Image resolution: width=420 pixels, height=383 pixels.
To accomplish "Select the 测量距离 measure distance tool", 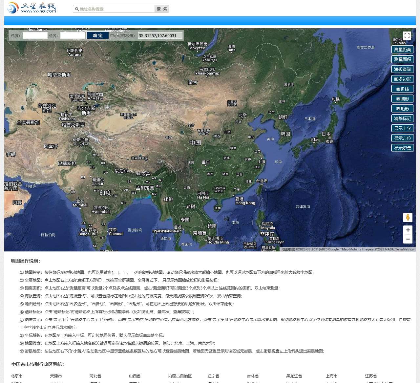I will [x=402, y=50].
